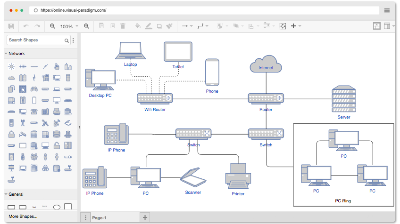
Task: Open the browser hamburger menu
Action: coord(387,10)
